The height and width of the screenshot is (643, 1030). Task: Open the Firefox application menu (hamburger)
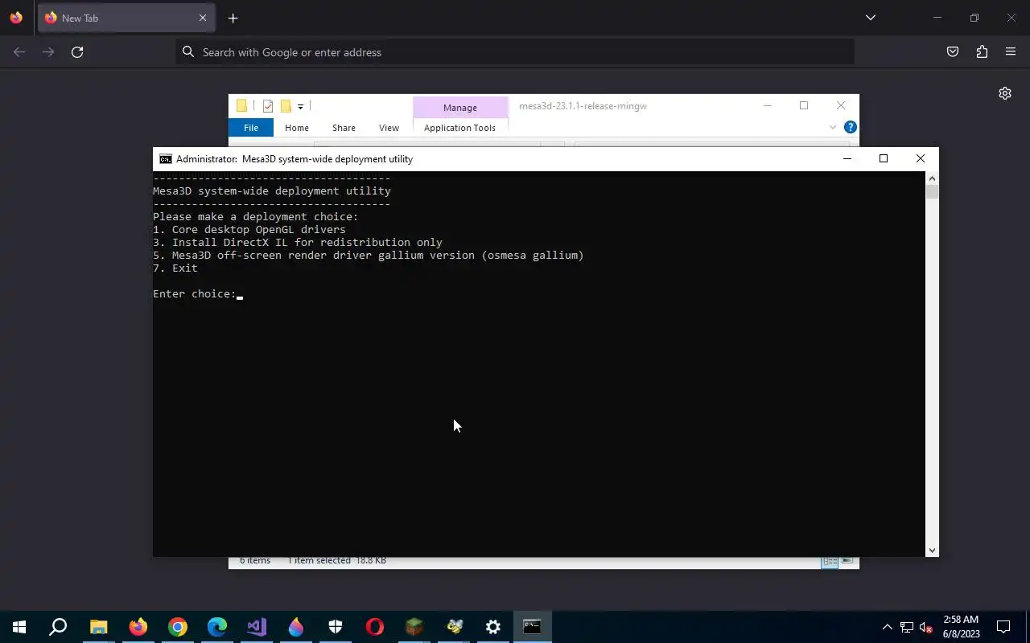click(1011, 51)
